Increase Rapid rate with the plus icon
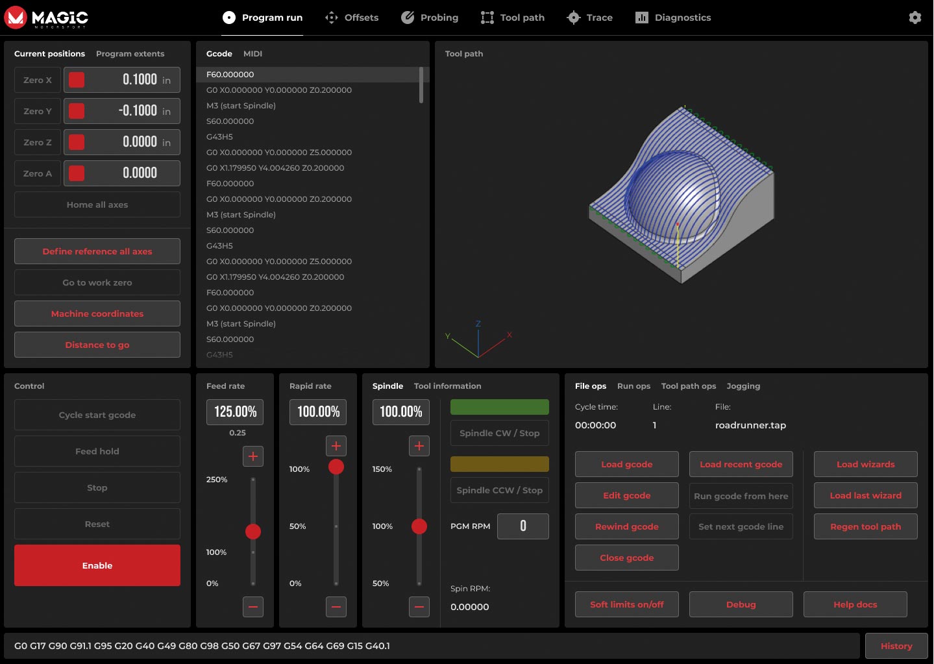934x664 pixels. pos(336,446)
